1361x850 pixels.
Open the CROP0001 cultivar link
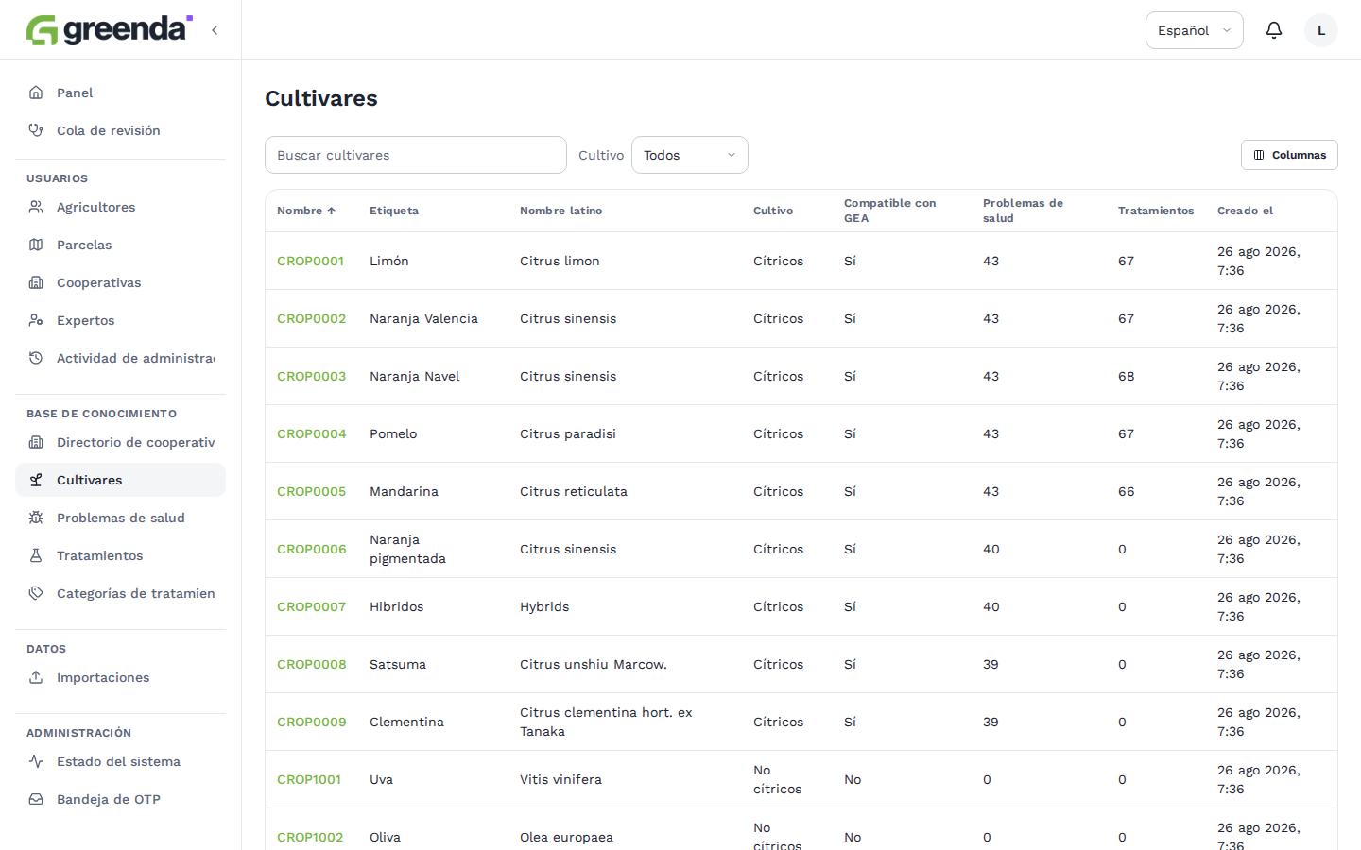click(310, 261)
